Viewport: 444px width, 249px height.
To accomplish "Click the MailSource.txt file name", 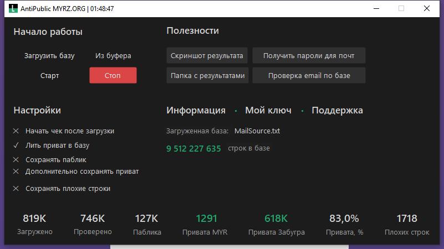I will 257,131.
